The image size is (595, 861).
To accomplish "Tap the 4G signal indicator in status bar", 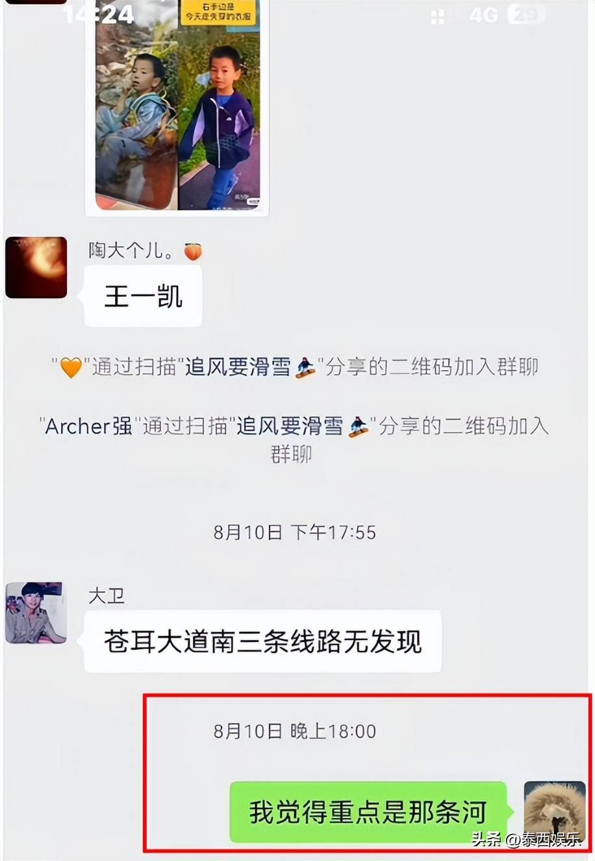I will (483, 14).
